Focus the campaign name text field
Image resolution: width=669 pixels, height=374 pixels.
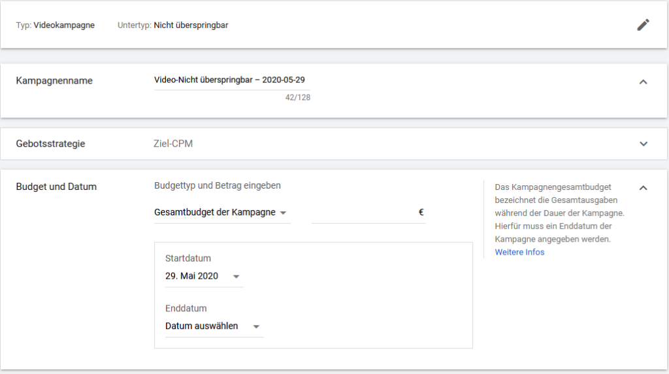[x=232, y=80]
